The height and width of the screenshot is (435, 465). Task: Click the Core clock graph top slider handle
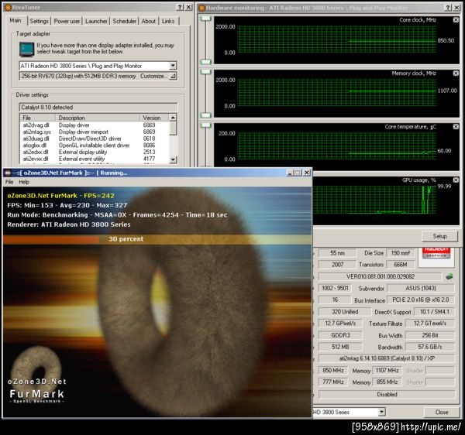(x=205, y=16)
